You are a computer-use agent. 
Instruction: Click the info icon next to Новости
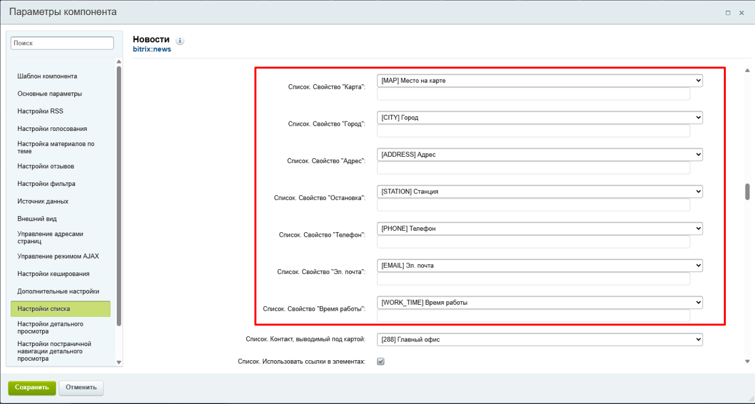coord(180,40)
